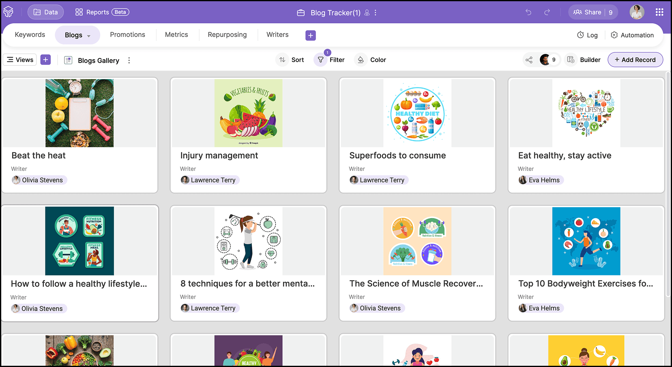
Task: Click the Share button
Action: (x=587, y=12)
